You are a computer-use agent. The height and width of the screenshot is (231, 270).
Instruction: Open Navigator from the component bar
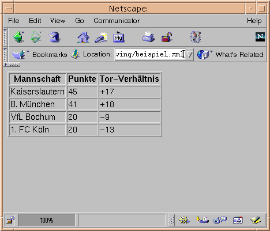(184, 220)
